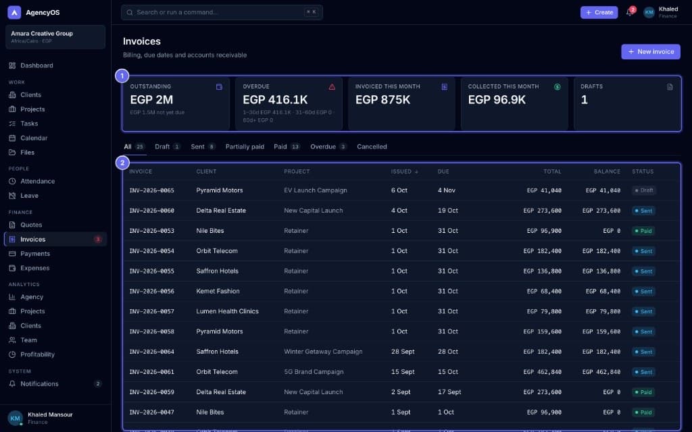Screen dimensions: 692x432
Task: Click the AgencyOS logo icon
Action: pyautogui.click(x=14, y=12)
